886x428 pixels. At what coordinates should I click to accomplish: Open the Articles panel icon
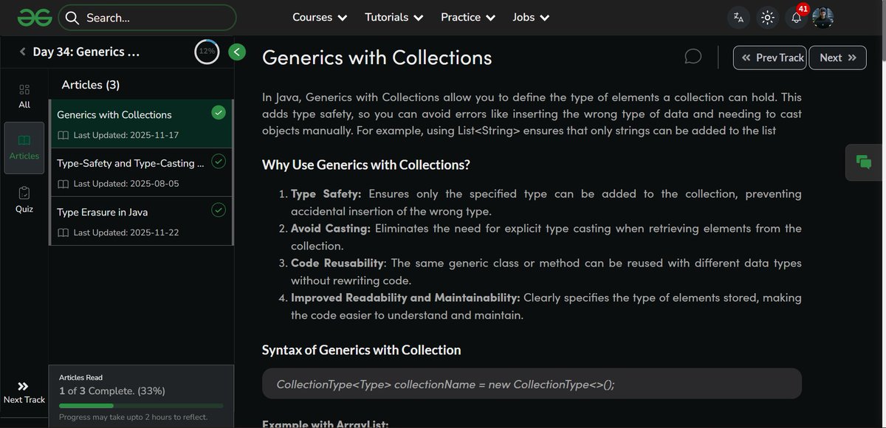pyautogui.click(x=24, y=146)
